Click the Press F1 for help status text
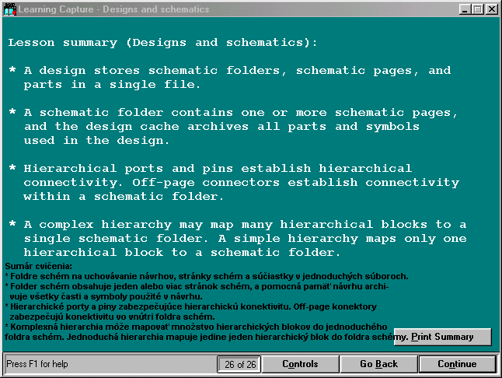The width and height of the screenshot is (502, 378). click(37, 364)
